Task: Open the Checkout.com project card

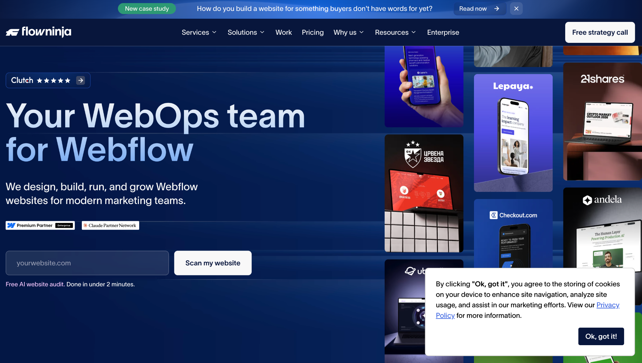Action: (513, 233)
